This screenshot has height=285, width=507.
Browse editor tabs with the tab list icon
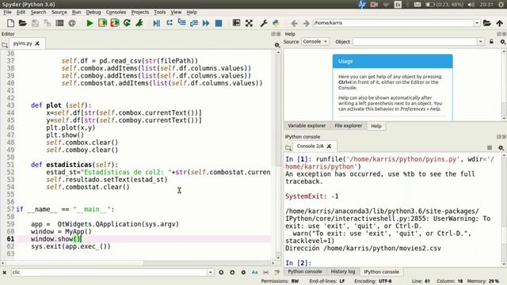(x=5, y=45)
